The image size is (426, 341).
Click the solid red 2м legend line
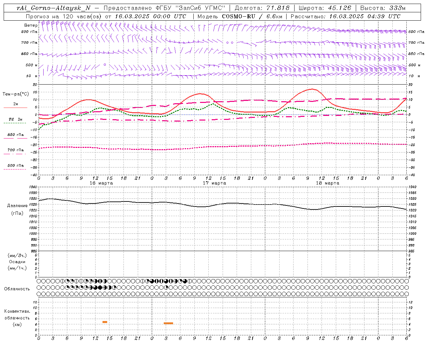[x=15, y=108]
